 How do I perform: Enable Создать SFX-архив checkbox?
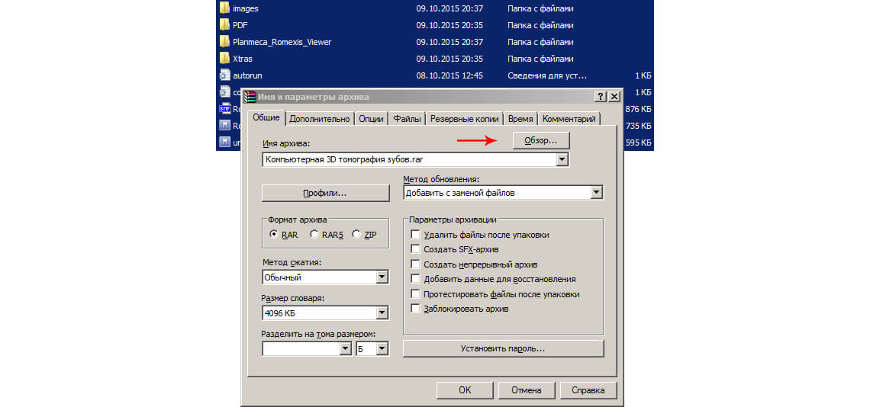point(416,249)
